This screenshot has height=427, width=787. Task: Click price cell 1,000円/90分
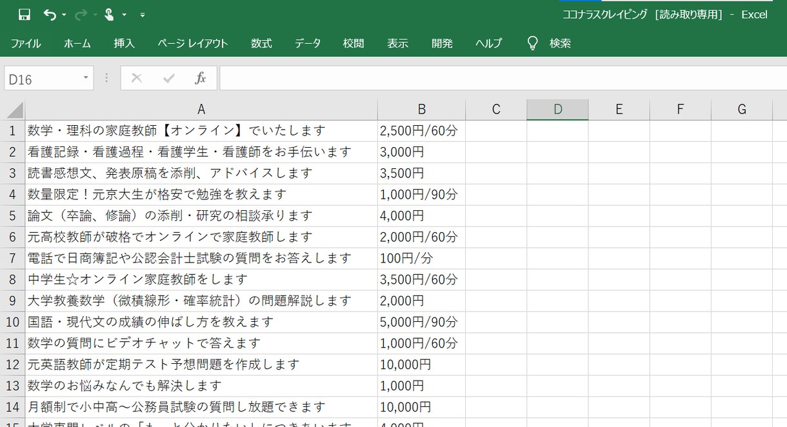click(x=421, y=195)
